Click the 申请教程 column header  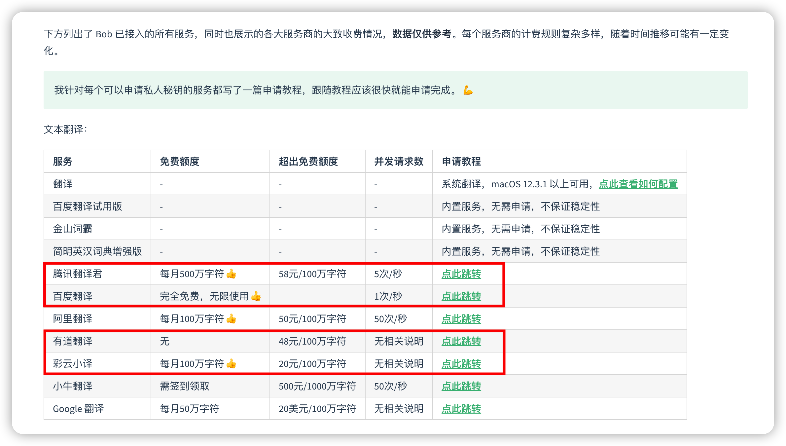coord(461,162)
